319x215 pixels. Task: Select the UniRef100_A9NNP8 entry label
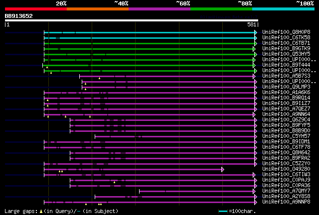[x=286, y=202]
